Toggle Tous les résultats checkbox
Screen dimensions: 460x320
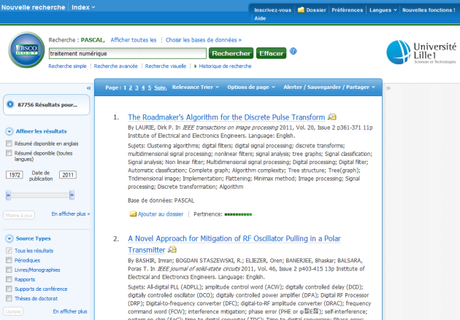coord(9,250)
